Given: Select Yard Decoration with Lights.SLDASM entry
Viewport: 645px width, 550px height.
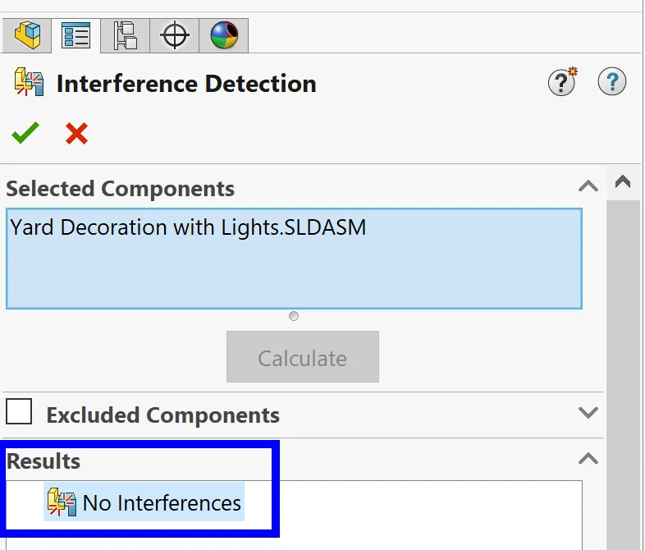Looking at the screenshot, I should click(188, 227).
